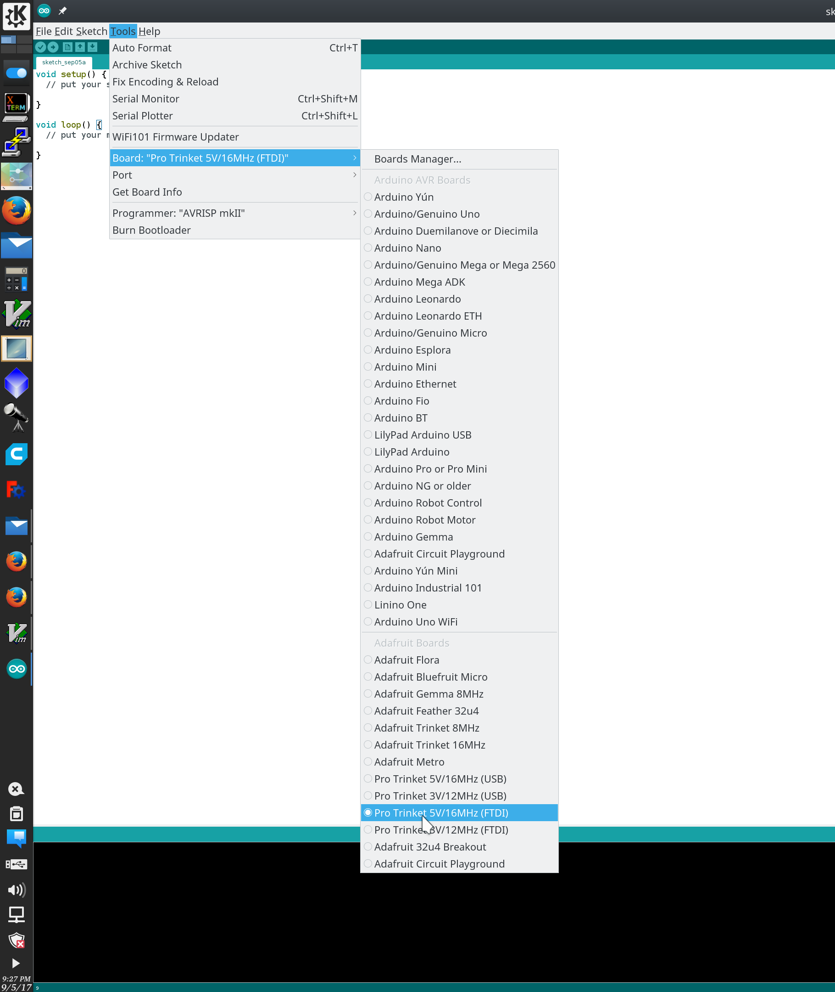835x992 pixels.
Task: Open the File menu
Action: click(x=44, y=31)
